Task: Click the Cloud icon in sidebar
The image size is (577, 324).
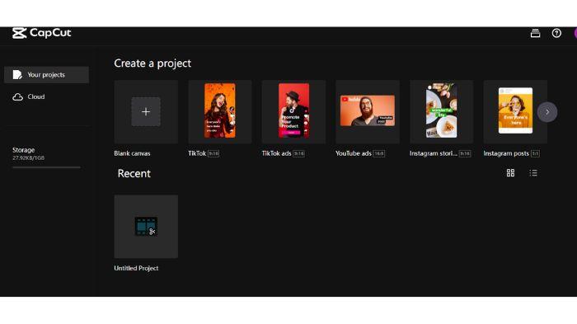Action: tap(17, 96)
